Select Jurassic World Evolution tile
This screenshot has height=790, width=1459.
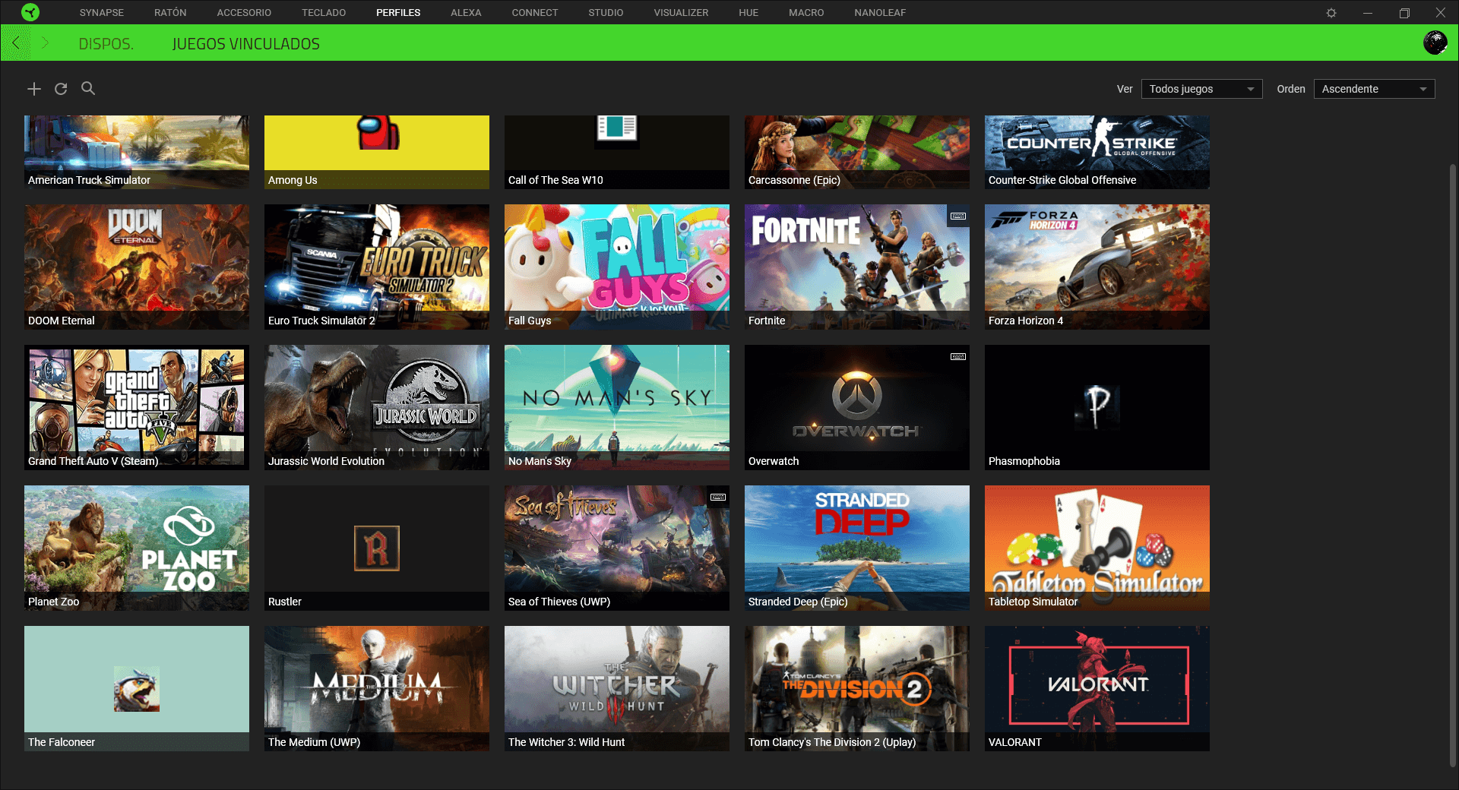[x=377, y=407]
